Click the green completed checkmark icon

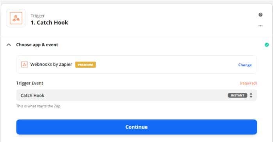click(267, 45)
